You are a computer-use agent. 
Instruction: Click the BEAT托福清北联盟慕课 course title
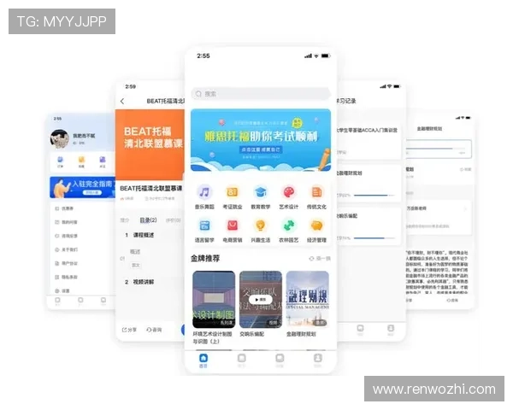(x=150, y=188)
